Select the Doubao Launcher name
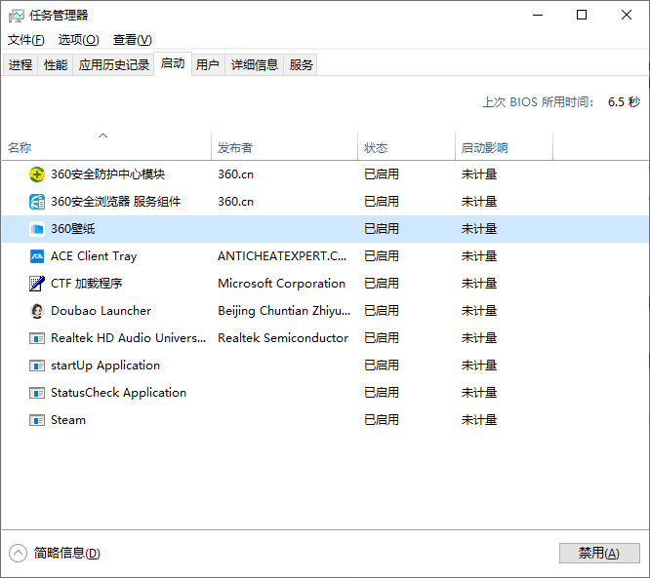 pyautogui.click(x=101, y=311)
